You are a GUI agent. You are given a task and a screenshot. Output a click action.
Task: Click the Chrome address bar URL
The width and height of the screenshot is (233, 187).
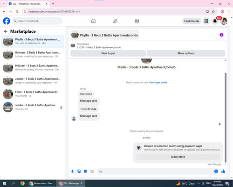click(54, 12)
